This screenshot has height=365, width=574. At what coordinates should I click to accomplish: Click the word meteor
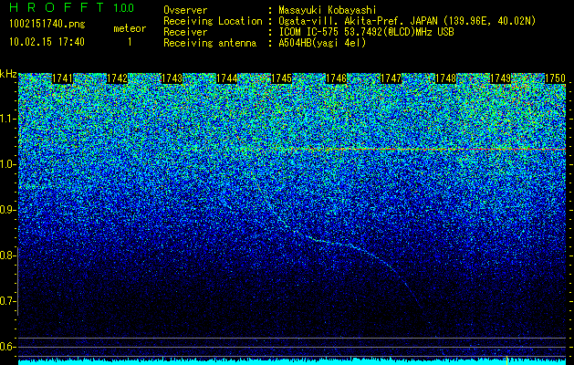coord(130,28)
